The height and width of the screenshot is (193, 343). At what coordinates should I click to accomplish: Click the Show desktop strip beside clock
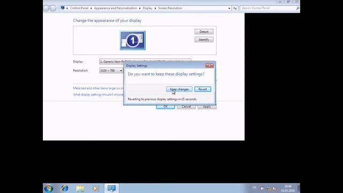pos(299,188)
